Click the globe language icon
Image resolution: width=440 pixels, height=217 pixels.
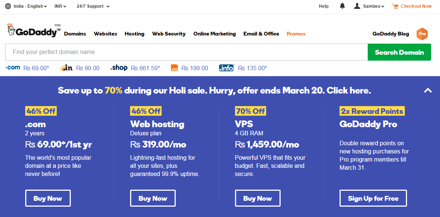(8, 6)
